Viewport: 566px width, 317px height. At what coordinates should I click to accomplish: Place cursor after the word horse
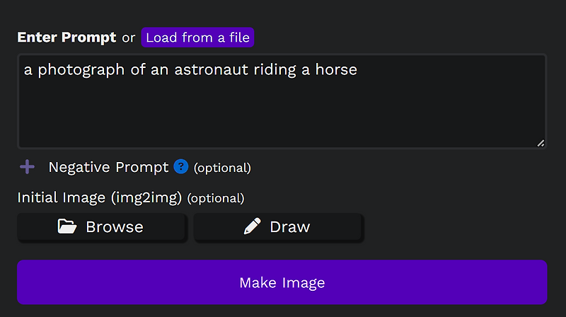(x=358, y=69)
